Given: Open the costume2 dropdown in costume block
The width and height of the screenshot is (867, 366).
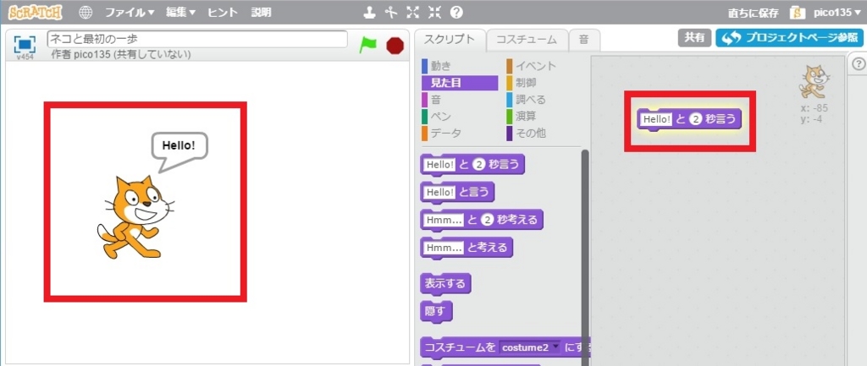Looking at the screenshot, I should 530,347.
